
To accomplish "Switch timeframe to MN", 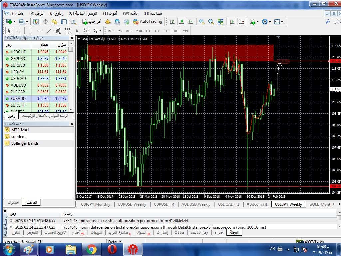I will pos(185,31).
